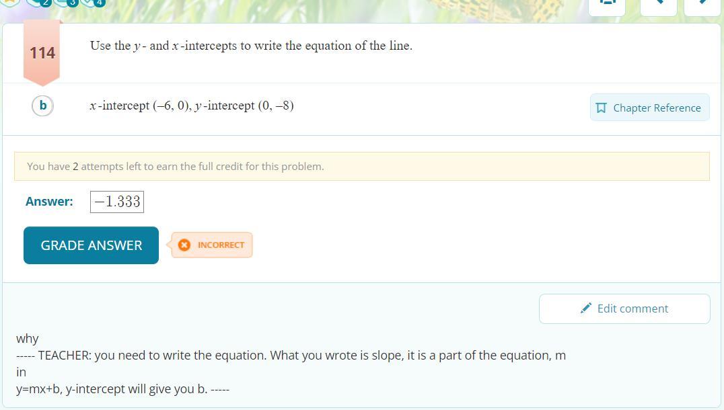Click the badge numbered 2

45,3
